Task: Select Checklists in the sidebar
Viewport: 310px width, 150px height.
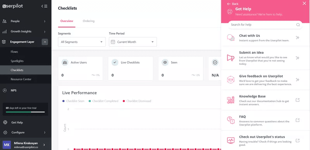Action: (x=26, y=70)
